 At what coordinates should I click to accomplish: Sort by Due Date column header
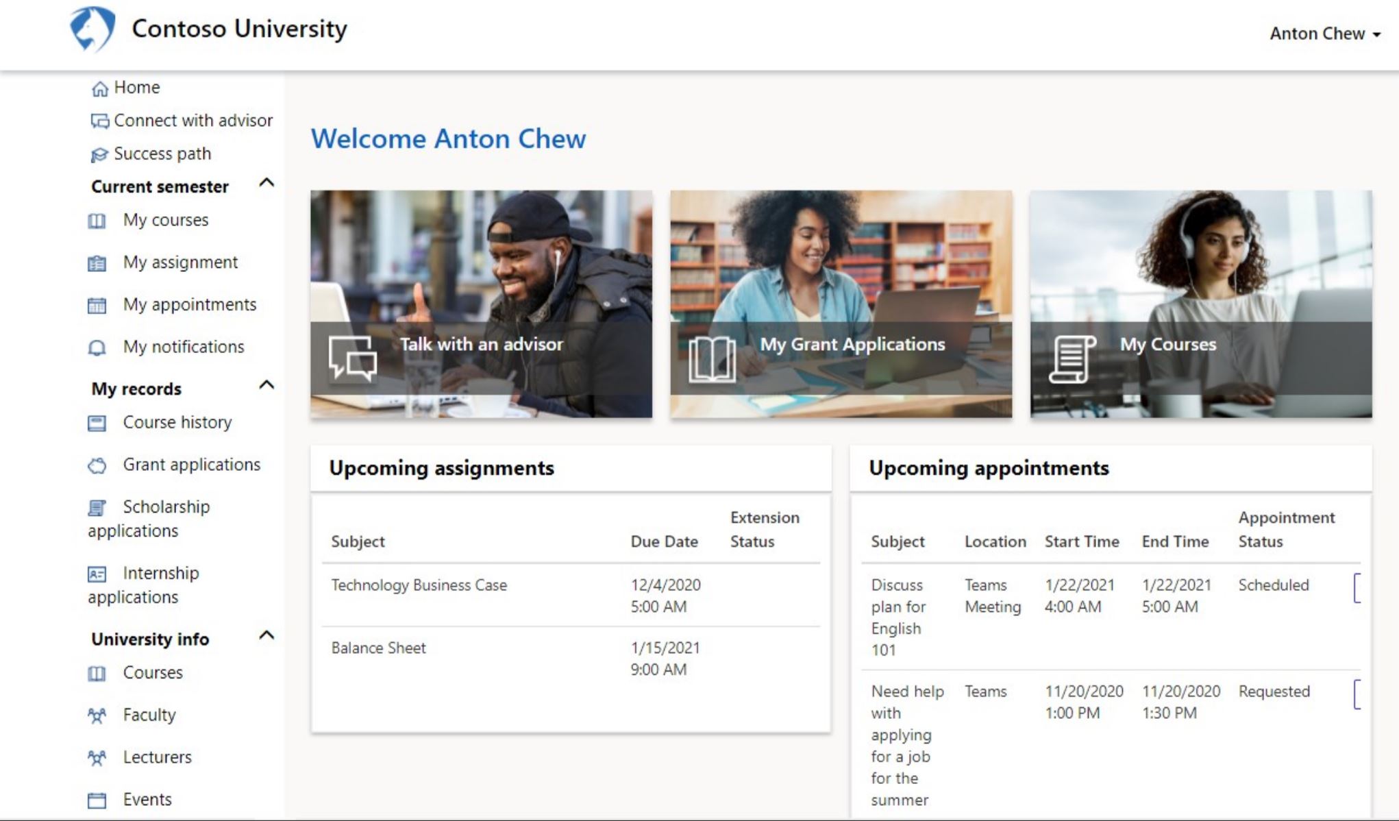coord(664,541)
